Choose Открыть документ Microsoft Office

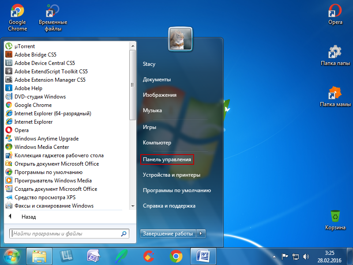tap(52, 163)
